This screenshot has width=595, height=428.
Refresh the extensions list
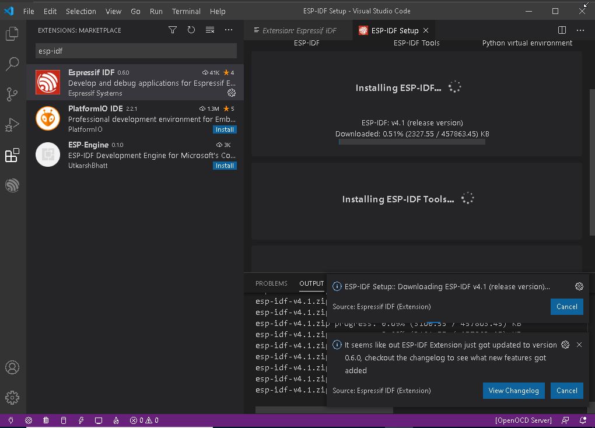click(x=191, y=30)
